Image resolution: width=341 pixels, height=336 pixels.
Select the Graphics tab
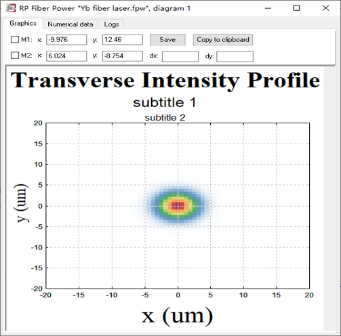(23, 24)
